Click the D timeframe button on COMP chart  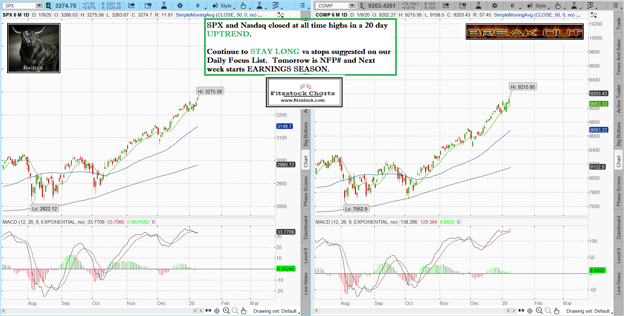(x=513, y=6)
